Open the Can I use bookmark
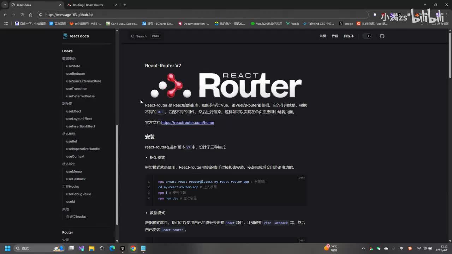 tap(121, 24)
